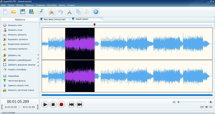This screenshot has width=215, height=114.
Task: Click the blue horizontal scrollbar below the waveform
Action: tap(127, 95)
